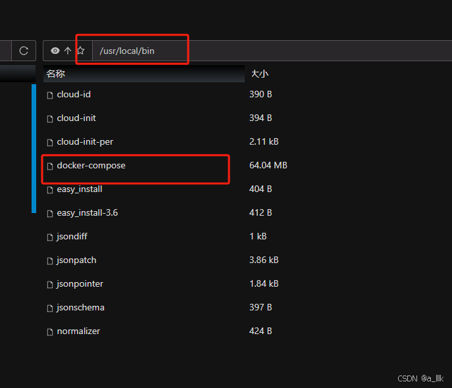Click the 394 B size value
This screenshot has width=452, height=388.
click(261, 118)
